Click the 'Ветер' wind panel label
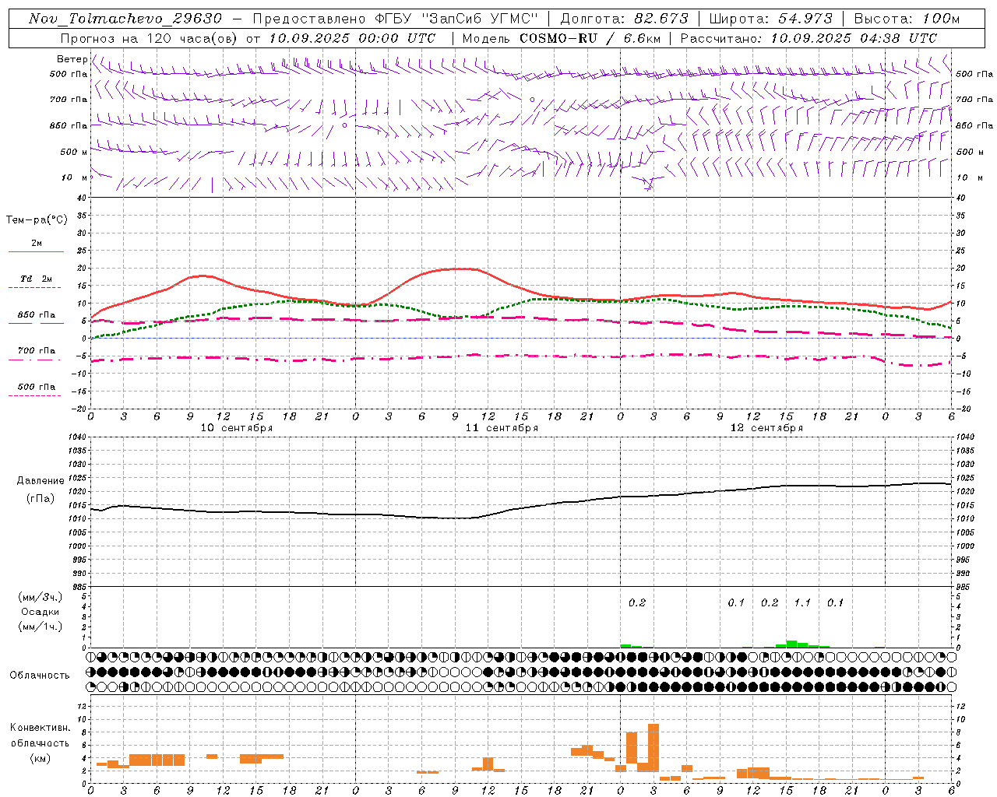This screenshot has height=797, width=997. (x=72, y=59)
